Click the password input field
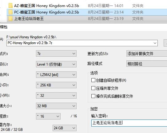Image resolution: width=167 pixels, height=133 pixels. click(129, 123)
